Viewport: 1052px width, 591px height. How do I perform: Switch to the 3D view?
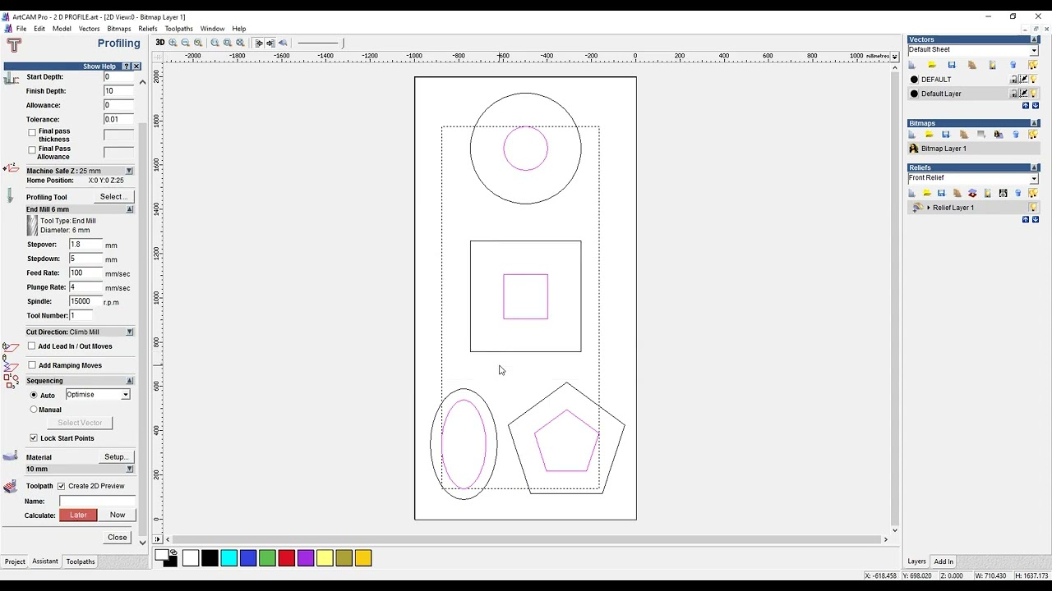(x=160, y=43)
